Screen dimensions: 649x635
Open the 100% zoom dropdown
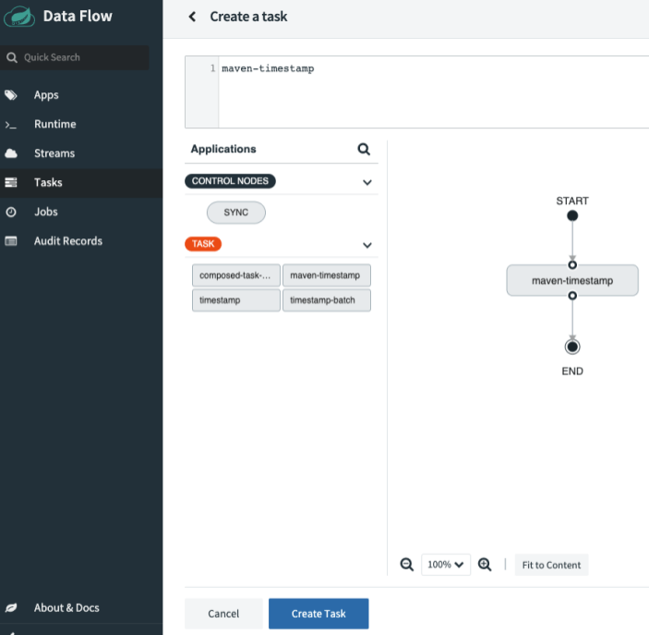(446, 565)
